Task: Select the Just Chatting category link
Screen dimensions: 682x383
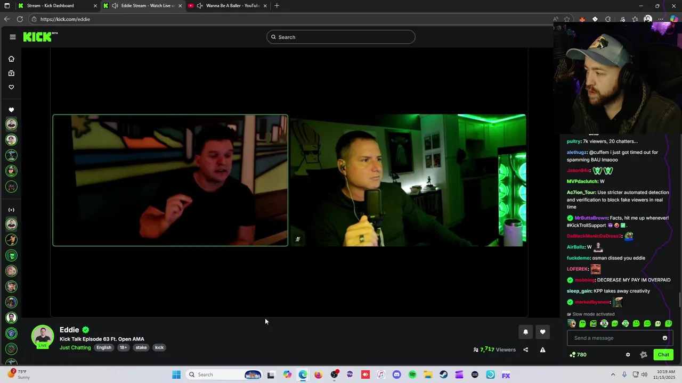Action: pyautogui.click(x=75, y=347)
